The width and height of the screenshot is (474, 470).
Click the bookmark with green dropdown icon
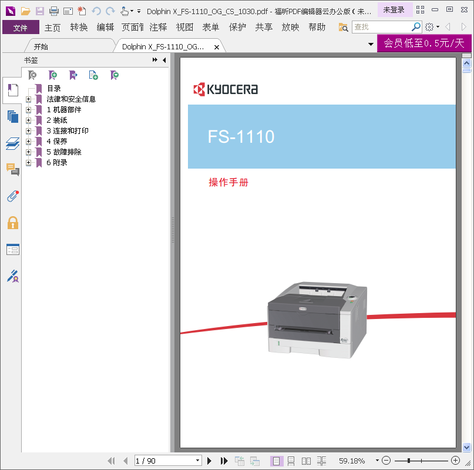[x=115, y=75]
